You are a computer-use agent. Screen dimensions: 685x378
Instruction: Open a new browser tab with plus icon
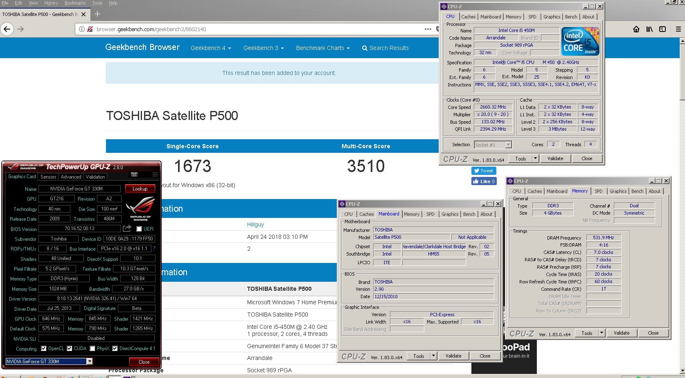pyautogui.click(x=97, y=14)
